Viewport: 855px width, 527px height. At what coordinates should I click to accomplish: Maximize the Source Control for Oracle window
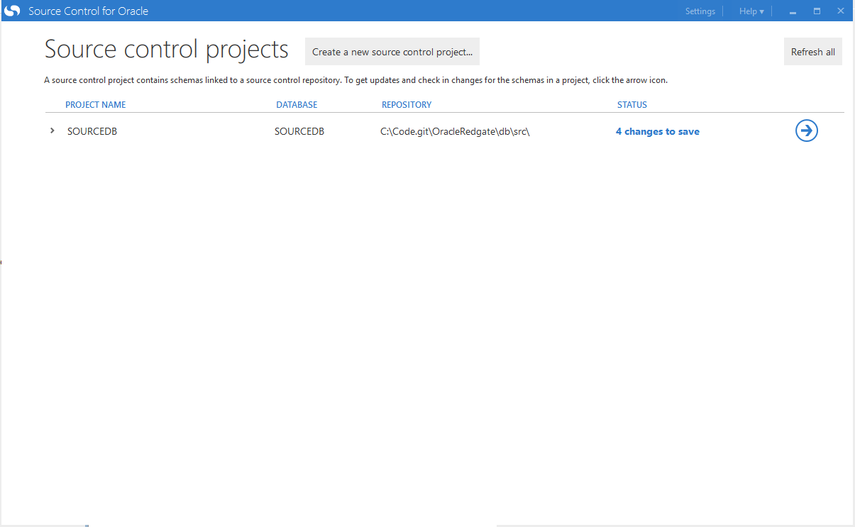pyautogui.click(x=817, y=11)
